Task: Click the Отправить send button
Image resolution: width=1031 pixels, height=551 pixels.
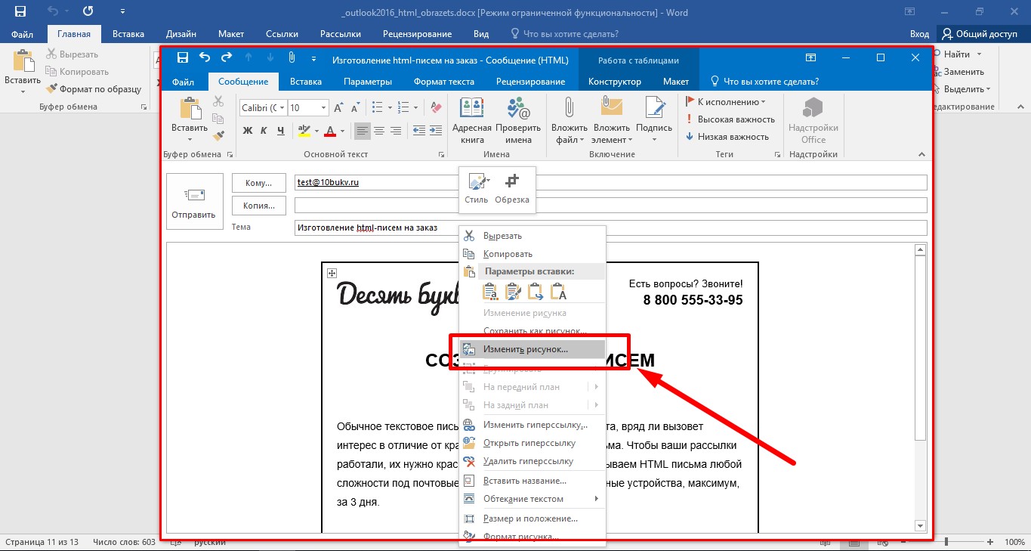Action: point(194,201)
